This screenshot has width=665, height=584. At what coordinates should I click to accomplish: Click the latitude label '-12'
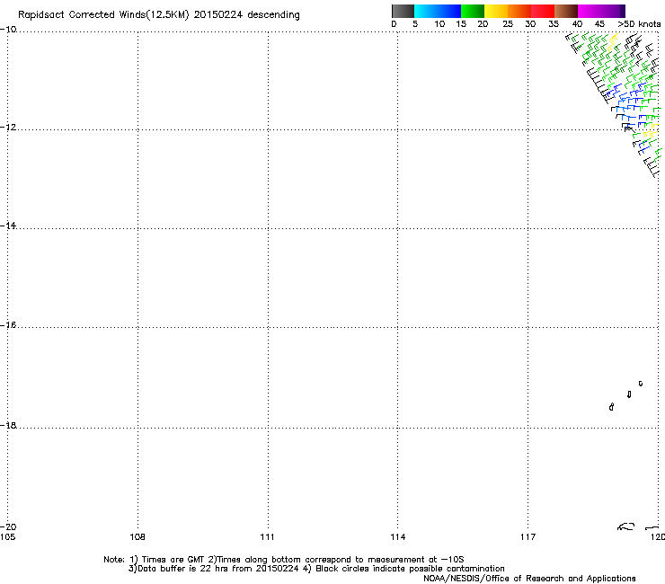8,128
